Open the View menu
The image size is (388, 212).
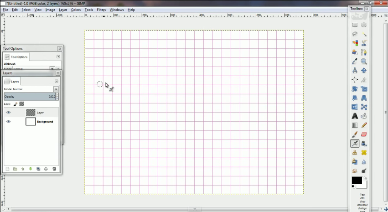pyautogui.click(x=38, y=10)
